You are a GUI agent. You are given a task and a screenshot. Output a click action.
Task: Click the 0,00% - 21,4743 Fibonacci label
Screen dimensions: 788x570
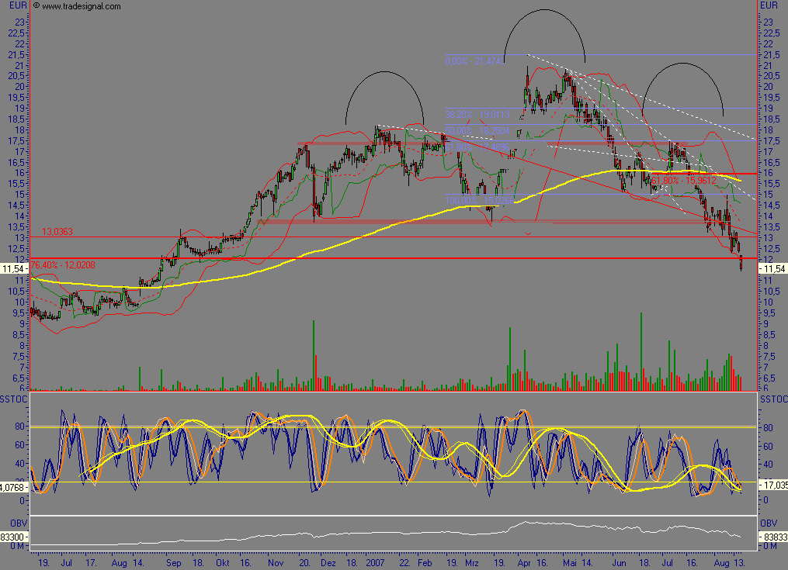coord(475,60)
